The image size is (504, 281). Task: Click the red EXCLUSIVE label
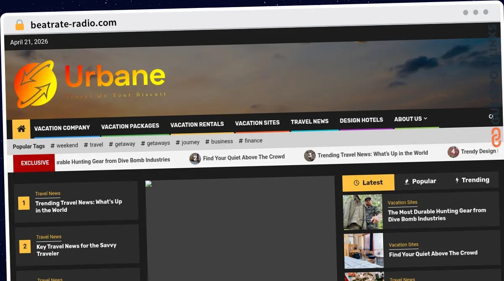coord(34,163)
